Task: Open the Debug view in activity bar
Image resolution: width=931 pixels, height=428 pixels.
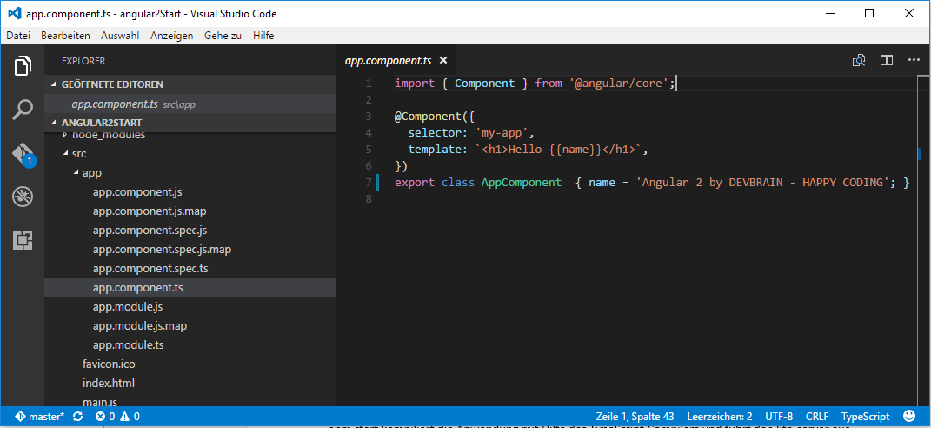Action: coord(23,197)
